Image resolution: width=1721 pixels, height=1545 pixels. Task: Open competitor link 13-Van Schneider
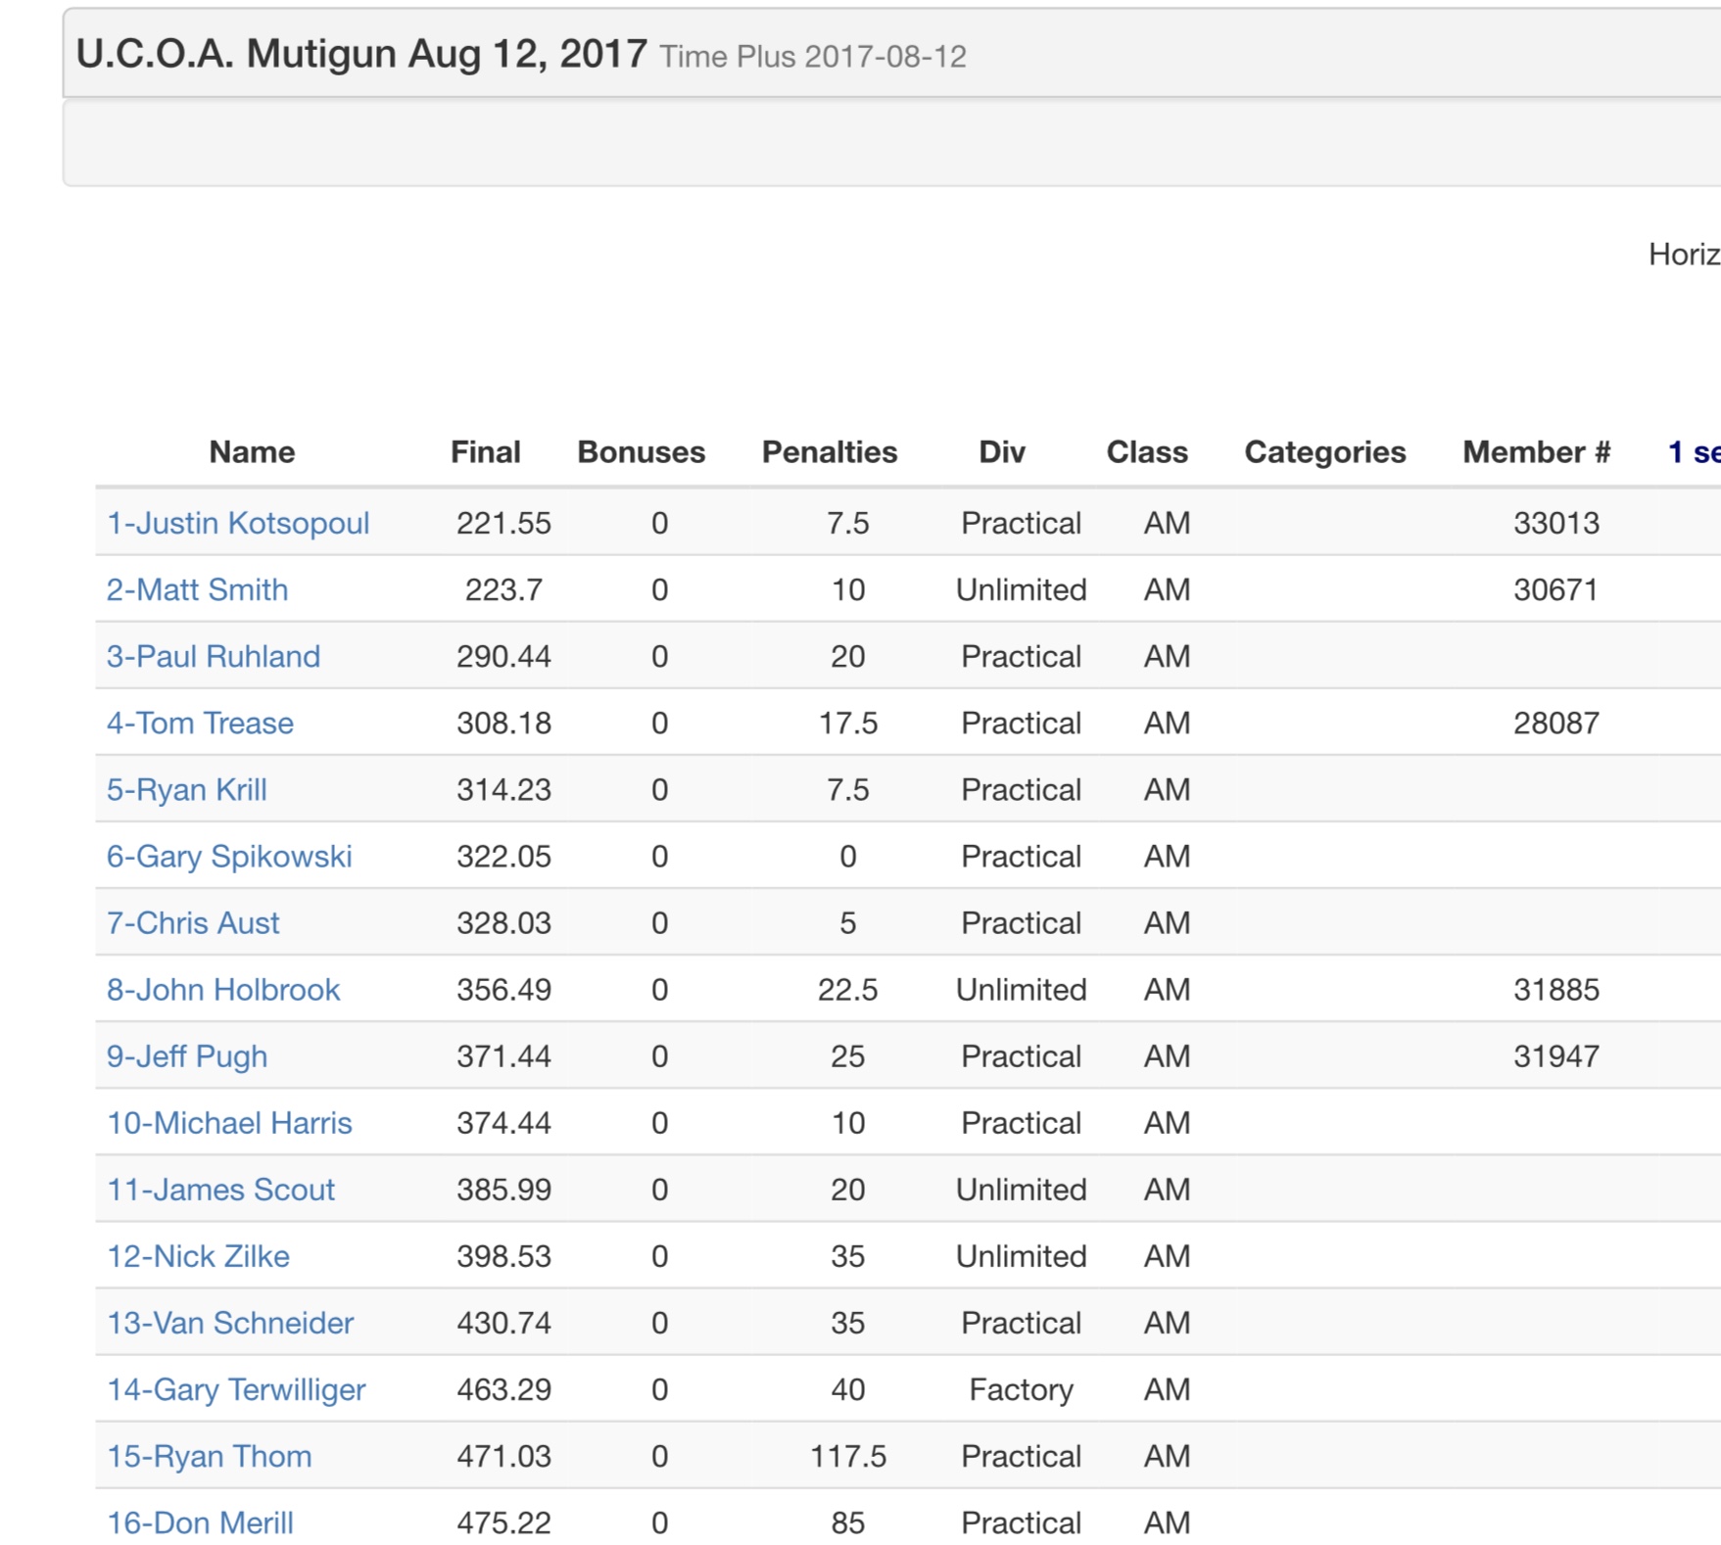coord(230,1323)
